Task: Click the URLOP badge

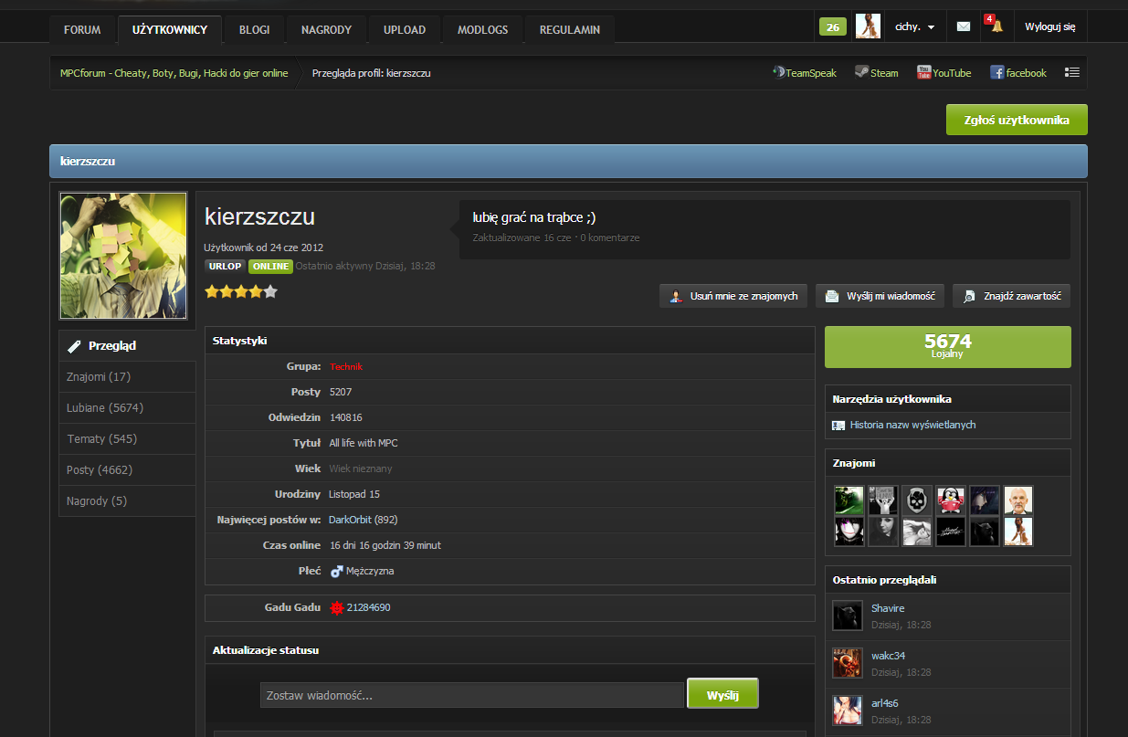Action: pos(225,267)
